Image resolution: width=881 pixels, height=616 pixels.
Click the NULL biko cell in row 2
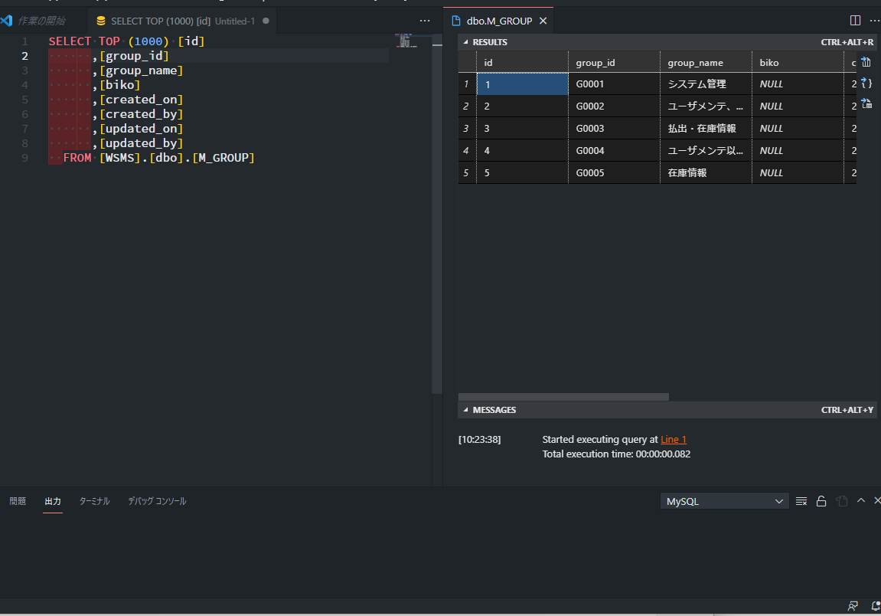798,106
